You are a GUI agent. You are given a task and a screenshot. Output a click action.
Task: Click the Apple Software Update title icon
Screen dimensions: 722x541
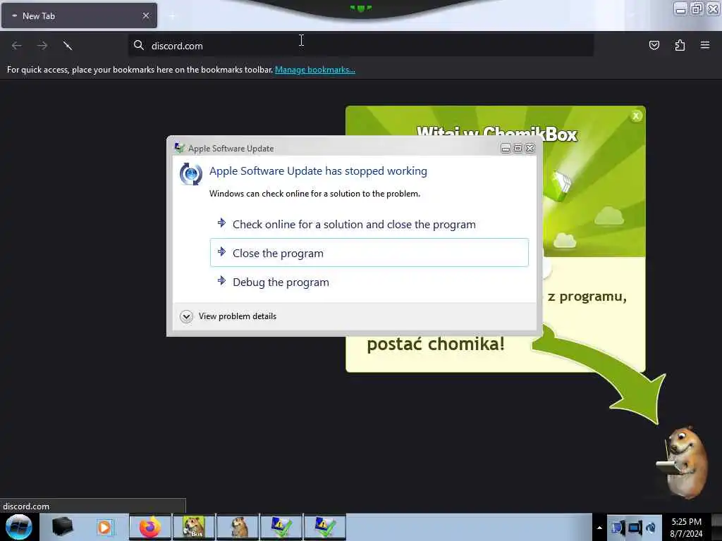click(179, 148)
